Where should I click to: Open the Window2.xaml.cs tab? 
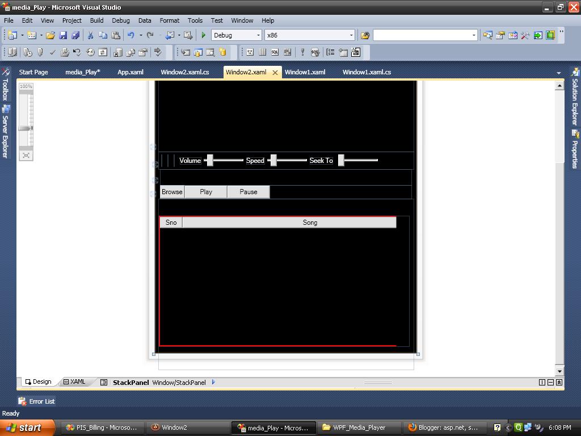pyautogui.click(x=186, y=72)
